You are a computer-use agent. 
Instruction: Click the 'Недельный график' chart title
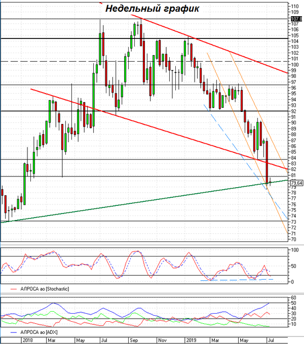152,9
